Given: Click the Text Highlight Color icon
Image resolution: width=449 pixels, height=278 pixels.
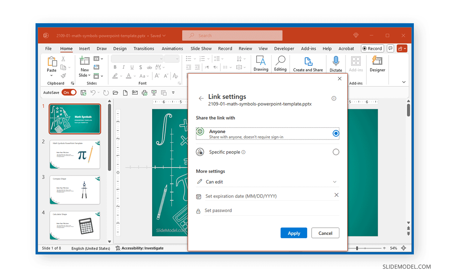Looking at the screenshot, I should point(115,76).
